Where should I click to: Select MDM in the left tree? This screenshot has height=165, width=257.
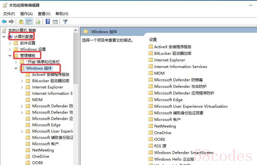(38, 100)
